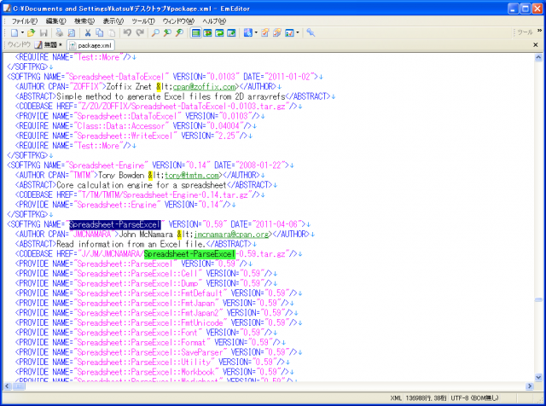
Task: Open the ツール(T) menu
Action: (x=142, y=21)
